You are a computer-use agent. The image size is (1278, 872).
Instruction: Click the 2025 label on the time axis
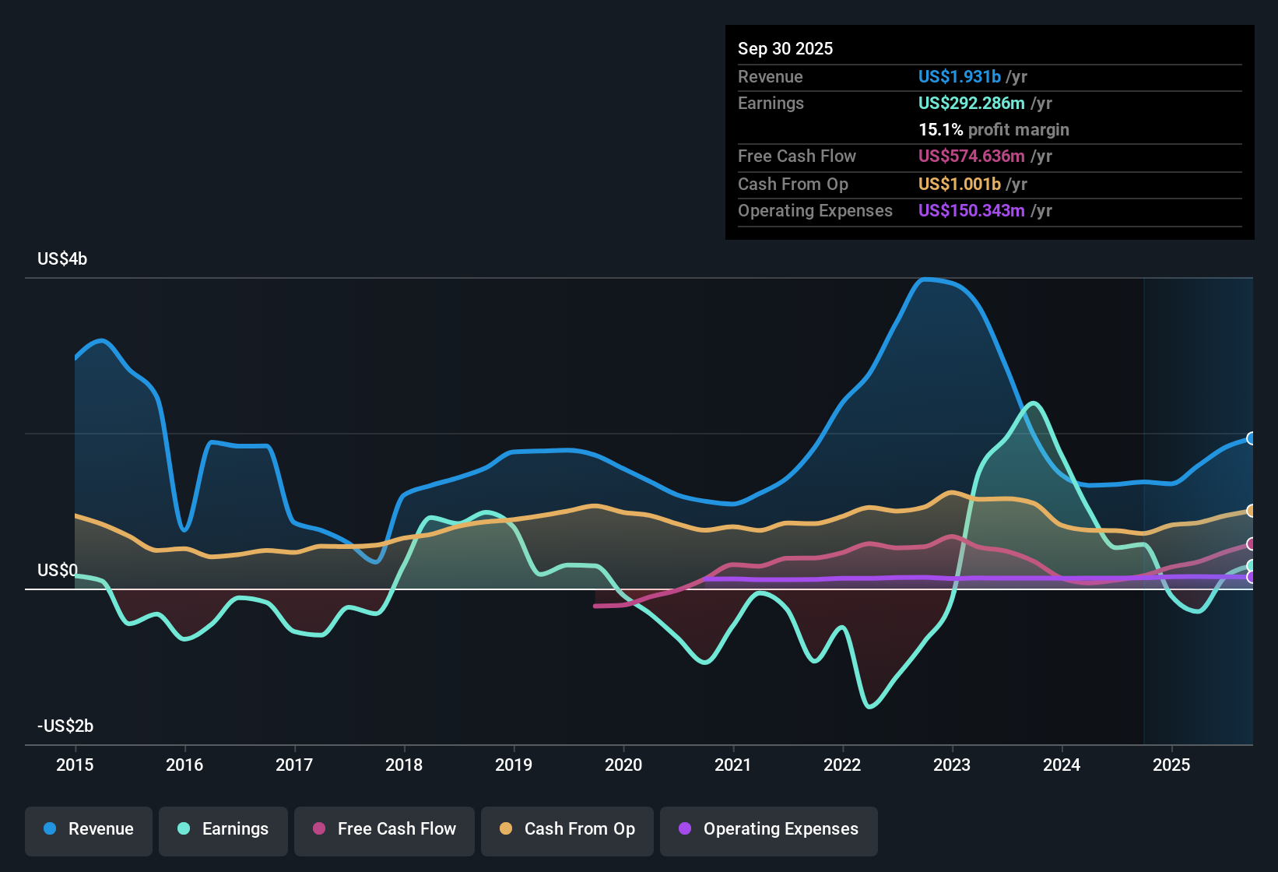click(1174, 765)
